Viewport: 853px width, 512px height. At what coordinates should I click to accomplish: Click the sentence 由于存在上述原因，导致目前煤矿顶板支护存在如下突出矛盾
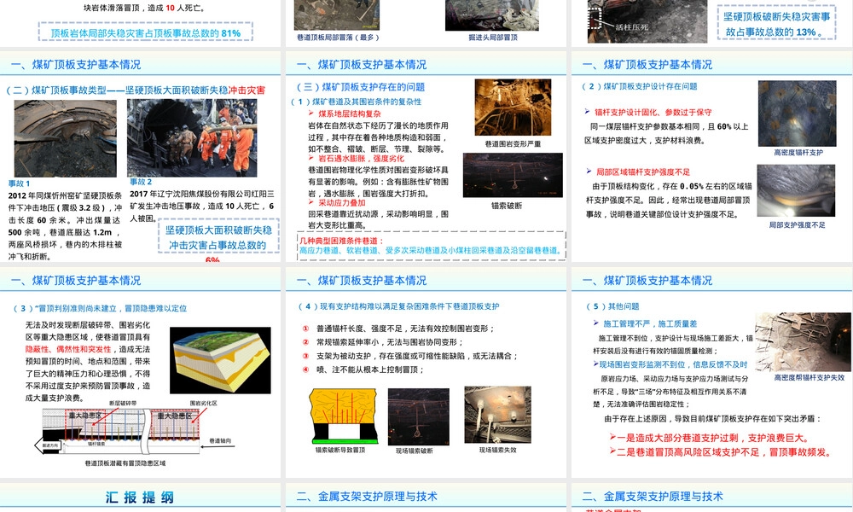[x=712, y=418]
